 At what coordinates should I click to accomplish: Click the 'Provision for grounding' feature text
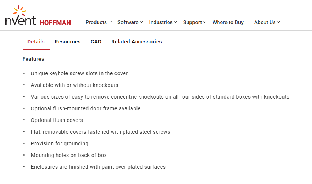point(60,143)
